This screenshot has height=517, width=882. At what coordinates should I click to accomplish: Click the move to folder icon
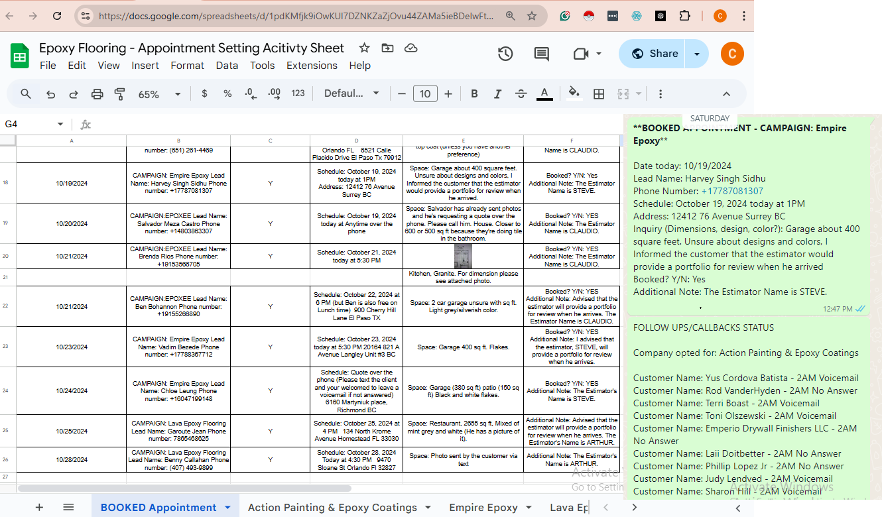(x=387, y=48)
